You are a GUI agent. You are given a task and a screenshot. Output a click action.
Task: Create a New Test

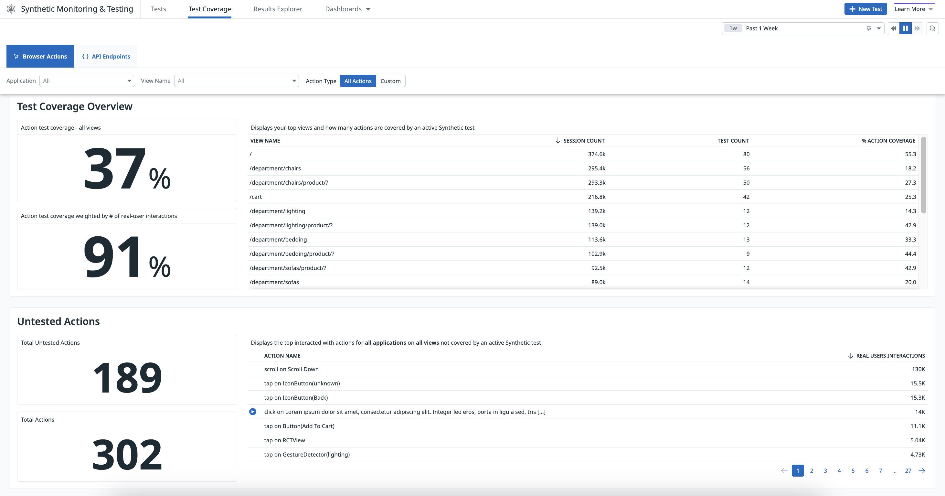[865, 9]
